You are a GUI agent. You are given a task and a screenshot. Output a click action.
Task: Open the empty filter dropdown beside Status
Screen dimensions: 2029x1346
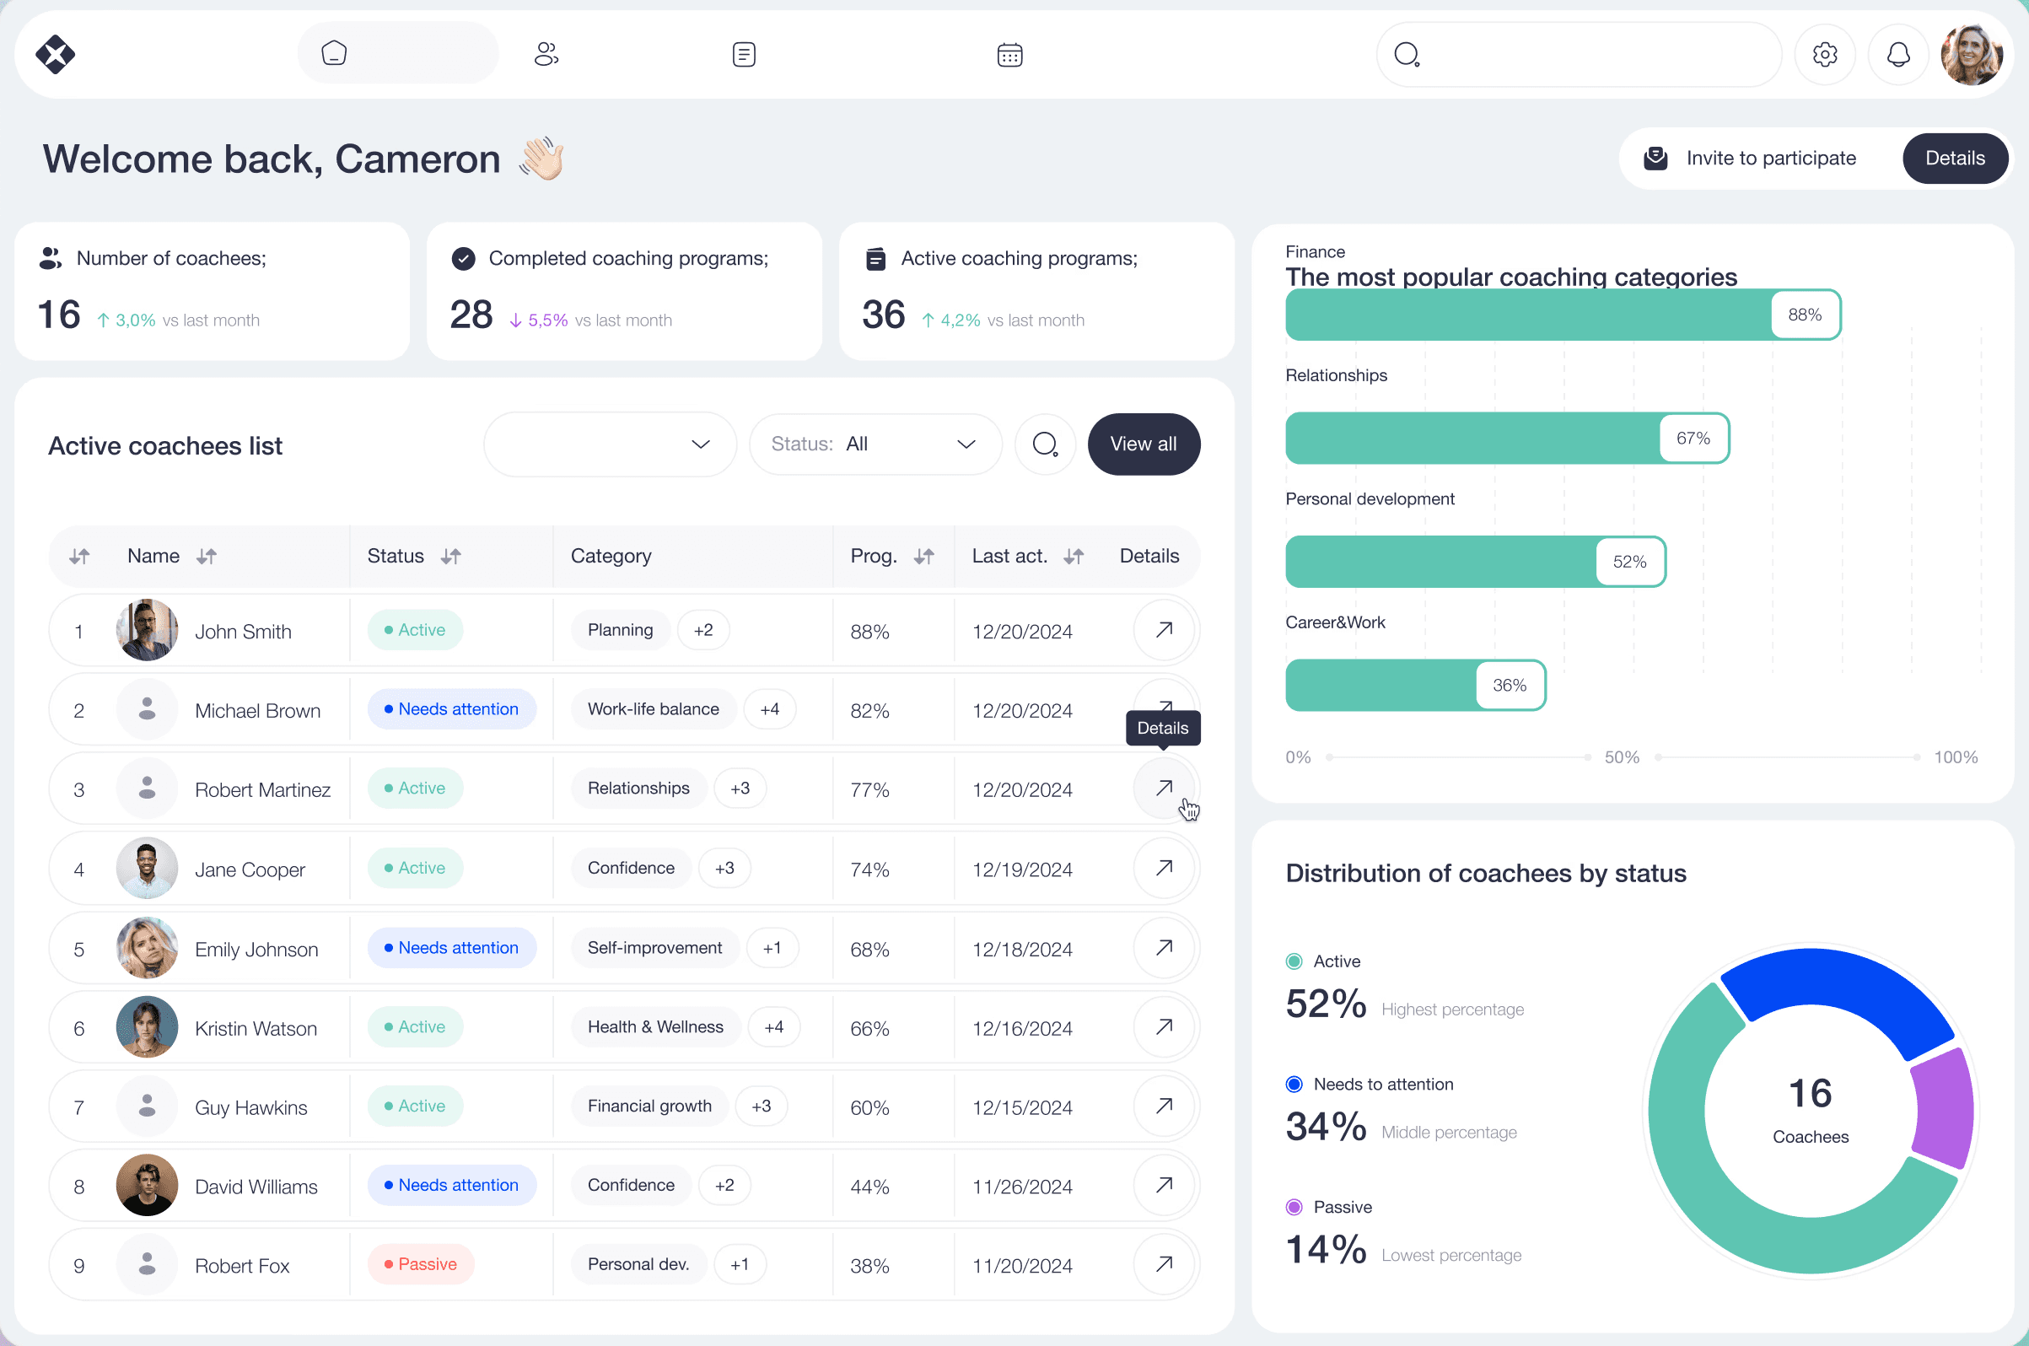(610, 444)
